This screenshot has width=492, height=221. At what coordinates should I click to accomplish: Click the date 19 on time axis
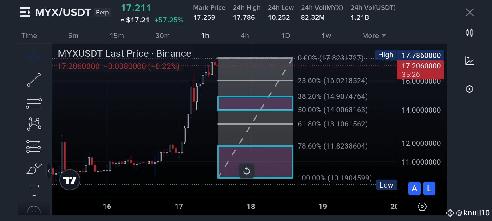point(323,207)
